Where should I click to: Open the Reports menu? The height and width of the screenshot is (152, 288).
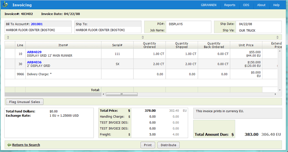point(230,5)
